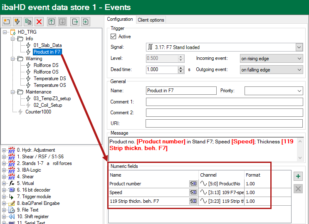The width and height of the screenshot is (309, 224).
Task: Click the add new event trigger icon
Action: point(17,21)
